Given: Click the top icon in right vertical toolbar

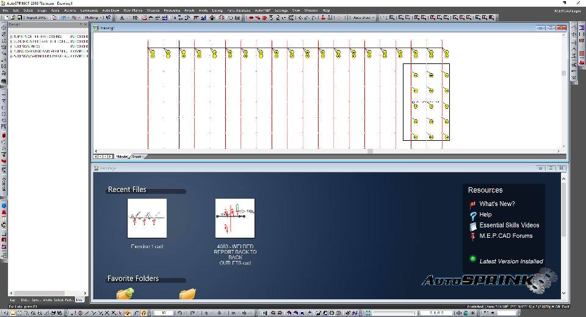Looking at the screenshot, I should coord(582,27).
